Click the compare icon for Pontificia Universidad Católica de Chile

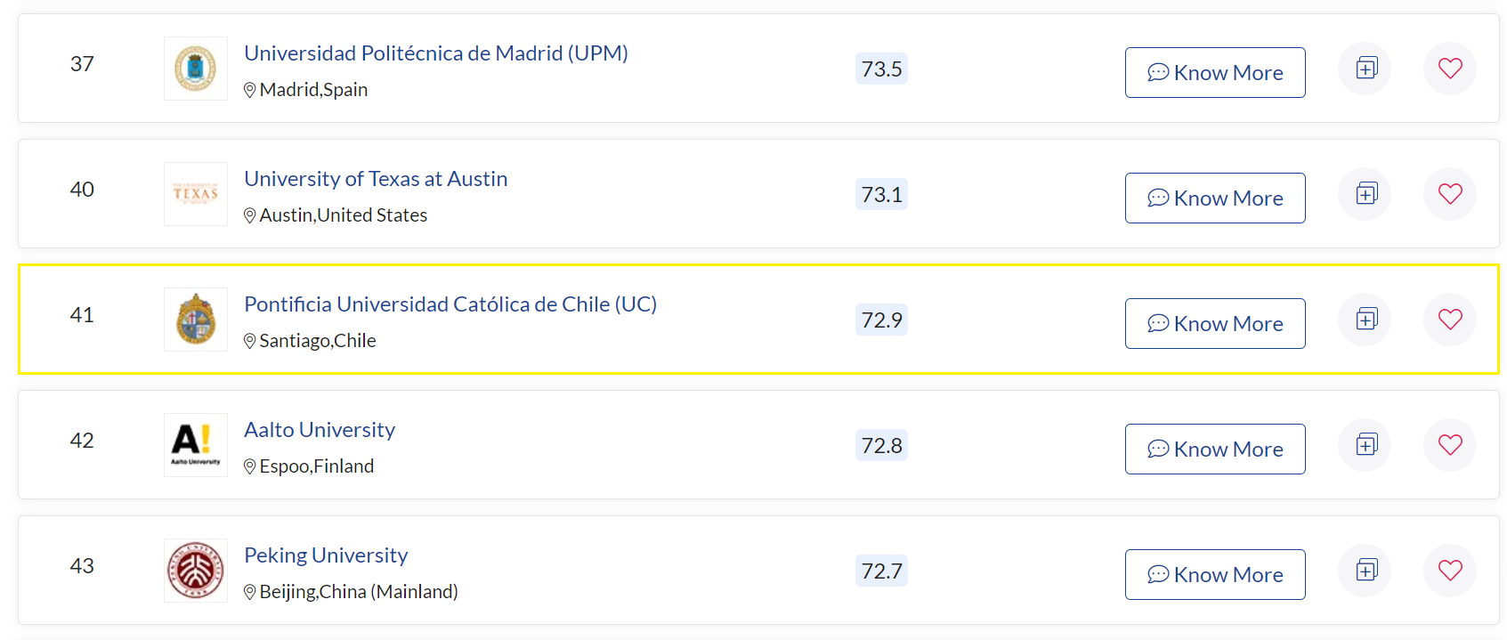pyautogui.click(x=1365, y=319)
